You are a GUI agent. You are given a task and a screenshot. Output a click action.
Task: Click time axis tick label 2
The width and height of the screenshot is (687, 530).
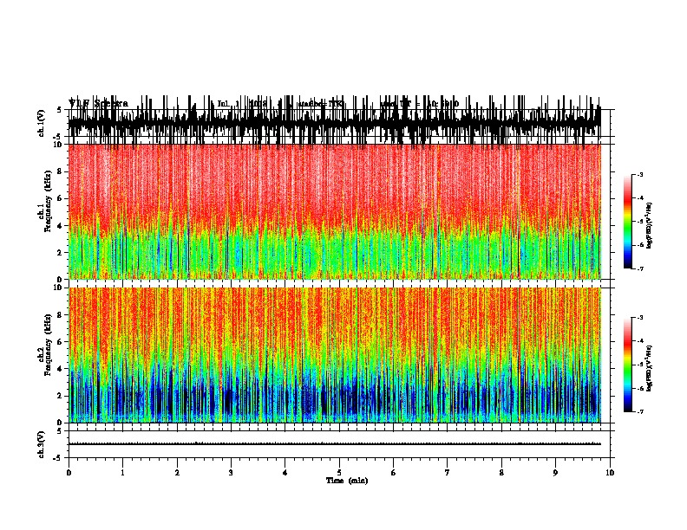pyautogui.click(x=177, y=473)
